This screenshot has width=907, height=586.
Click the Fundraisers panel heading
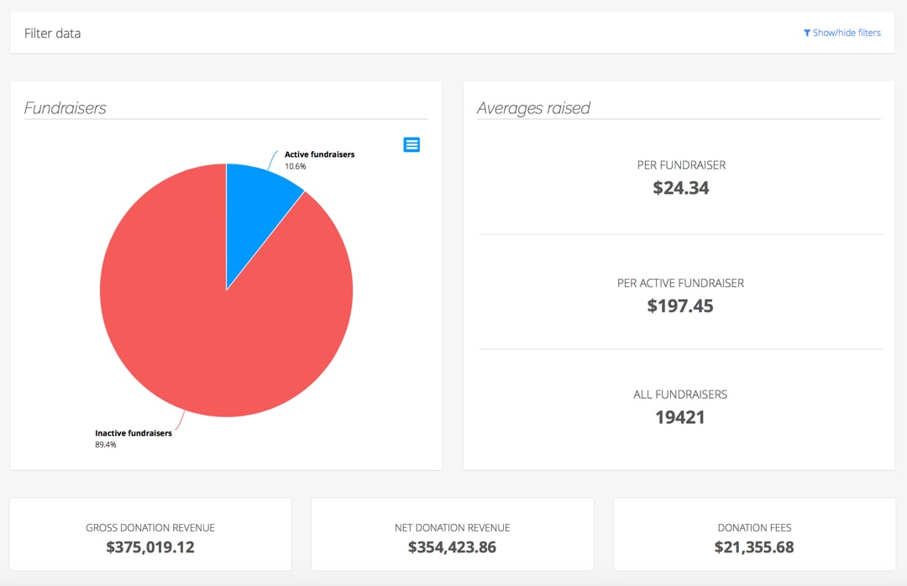coord(65,108)
